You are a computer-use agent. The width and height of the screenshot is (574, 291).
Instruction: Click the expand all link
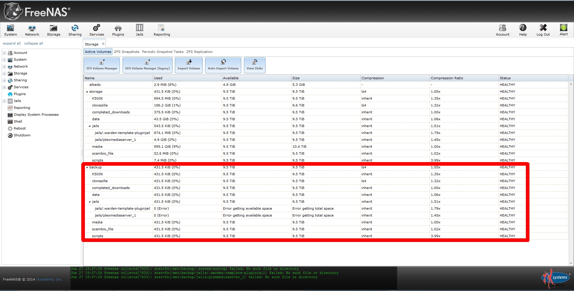(12, 43)
